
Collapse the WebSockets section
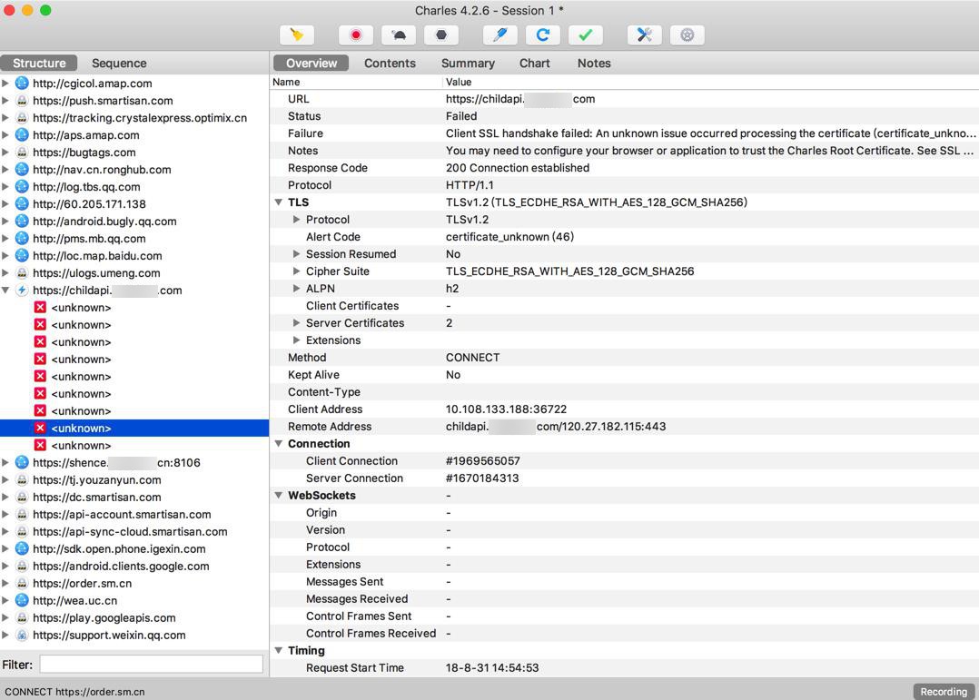pos(279,496)
